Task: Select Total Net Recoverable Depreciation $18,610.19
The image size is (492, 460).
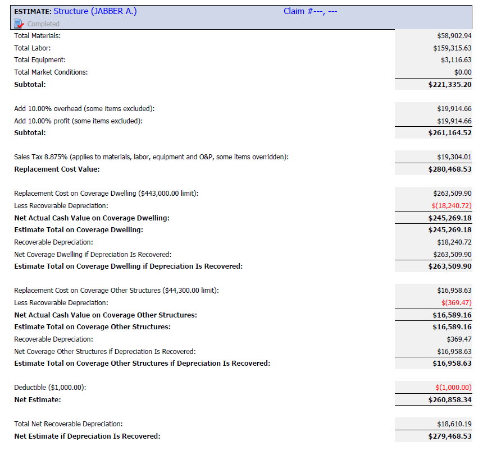Action: (x=454, y=424)
